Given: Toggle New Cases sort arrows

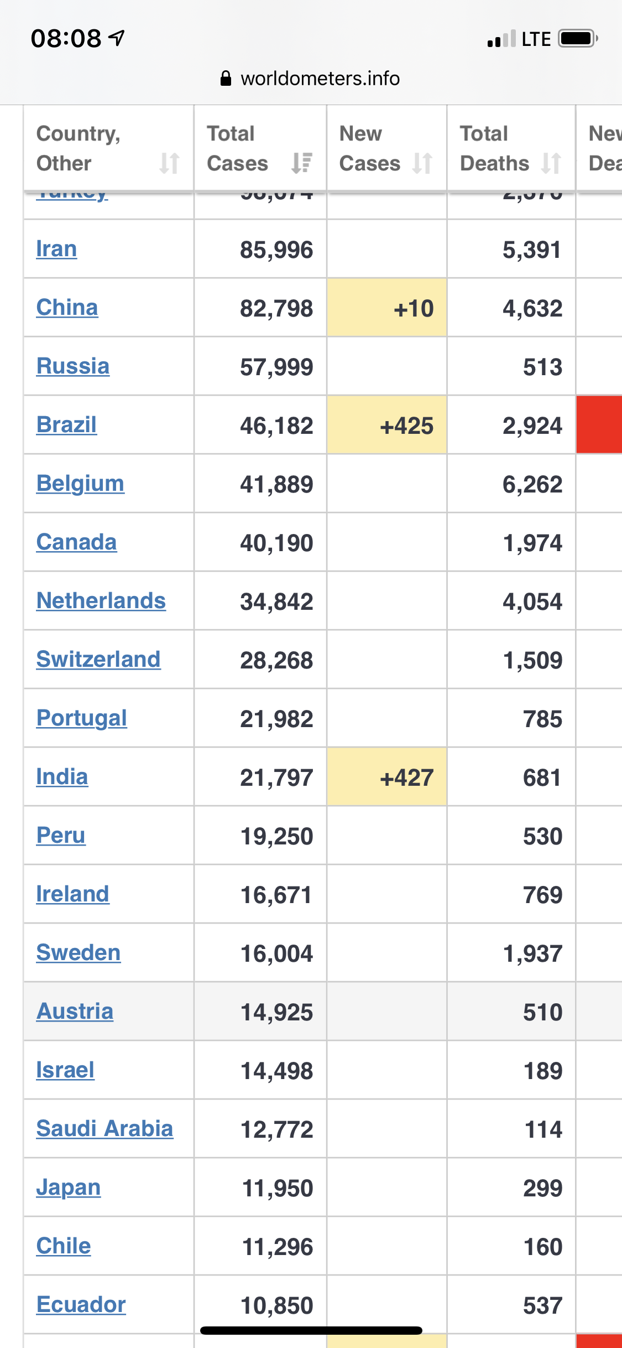Looking at the screenshot, I should click(x=422, y=163).
